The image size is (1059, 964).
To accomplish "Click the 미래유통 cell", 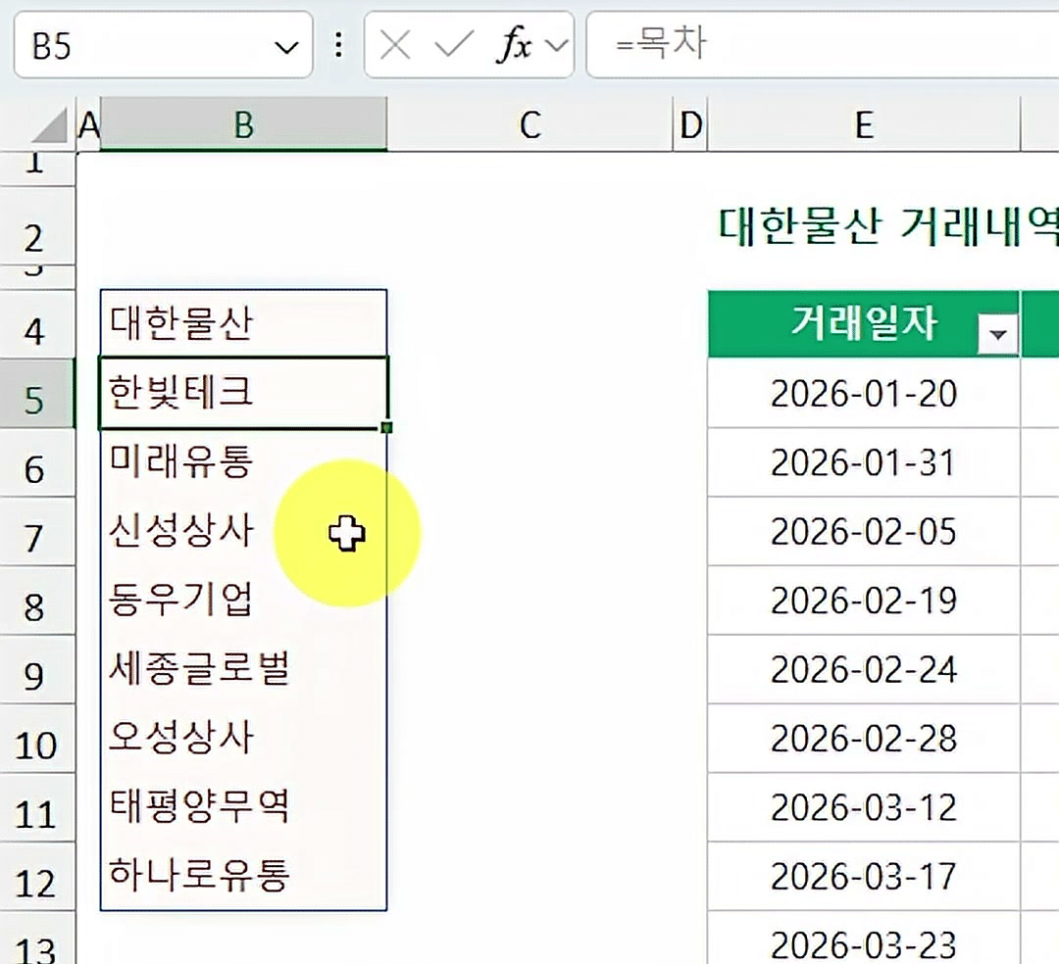I will point(244,462).
